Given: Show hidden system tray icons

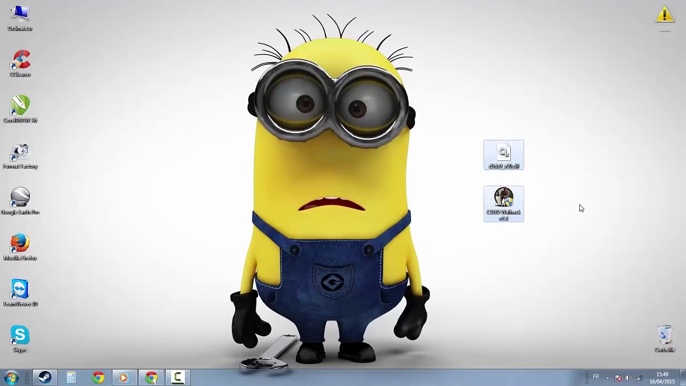Looking at the screenshot, I should pos(608,378).
